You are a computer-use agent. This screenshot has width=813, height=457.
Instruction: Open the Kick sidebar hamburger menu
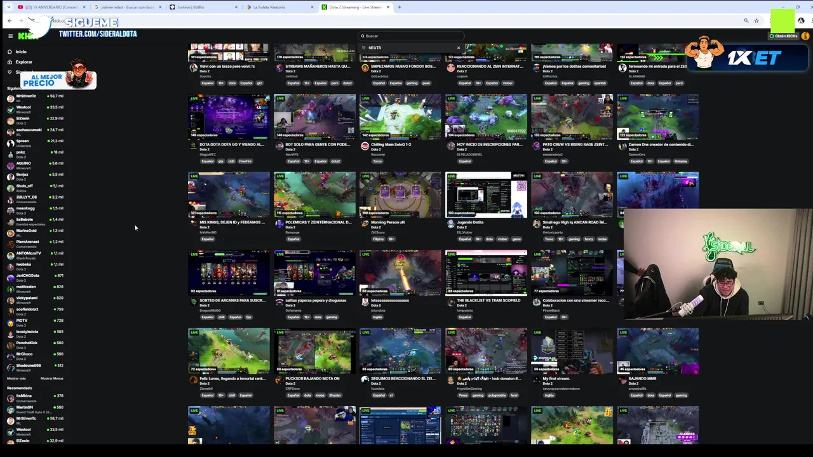[10, 36]
